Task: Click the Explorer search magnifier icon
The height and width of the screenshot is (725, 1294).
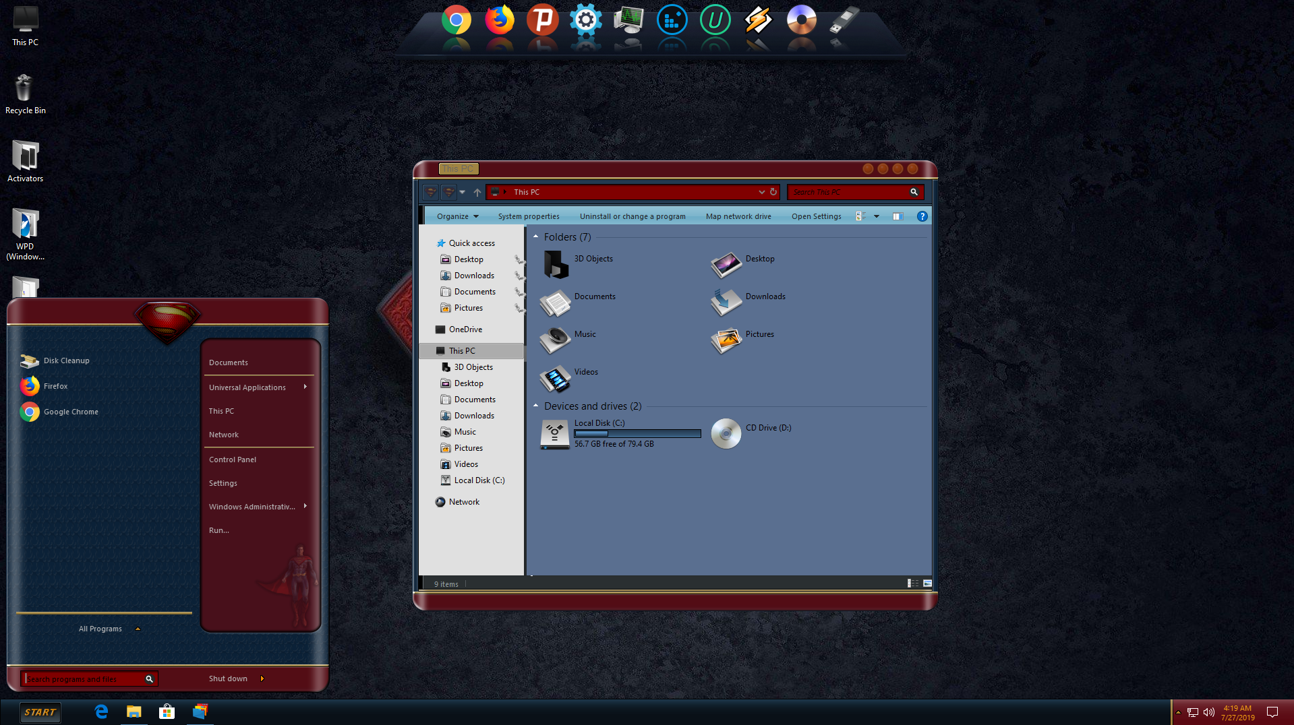Action: (x=914, y=192)
